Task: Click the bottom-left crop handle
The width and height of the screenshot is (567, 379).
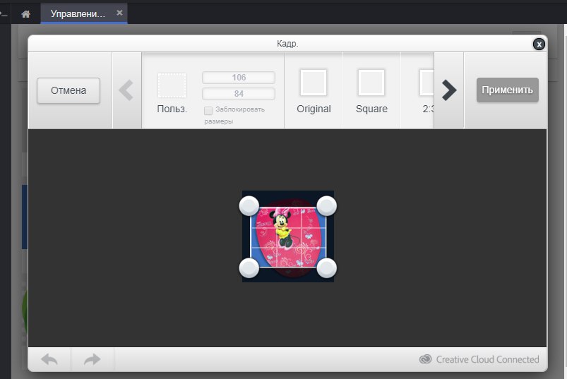Action: pyautogui.click(x=249, y=268)
